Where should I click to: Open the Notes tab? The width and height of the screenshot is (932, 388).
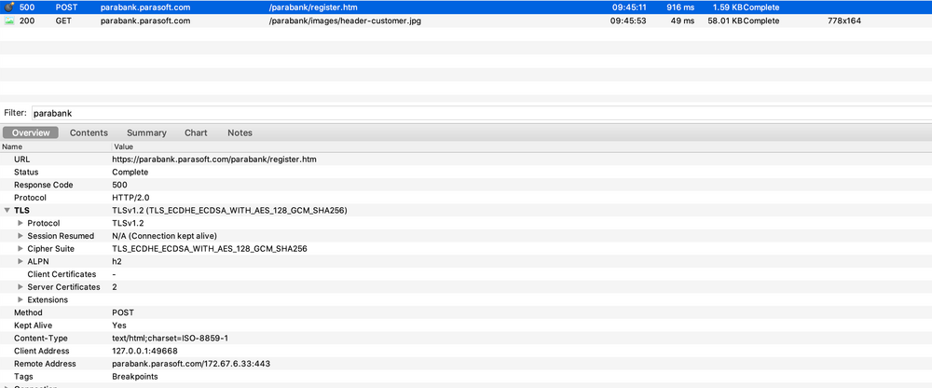click(x=240, y=132)
